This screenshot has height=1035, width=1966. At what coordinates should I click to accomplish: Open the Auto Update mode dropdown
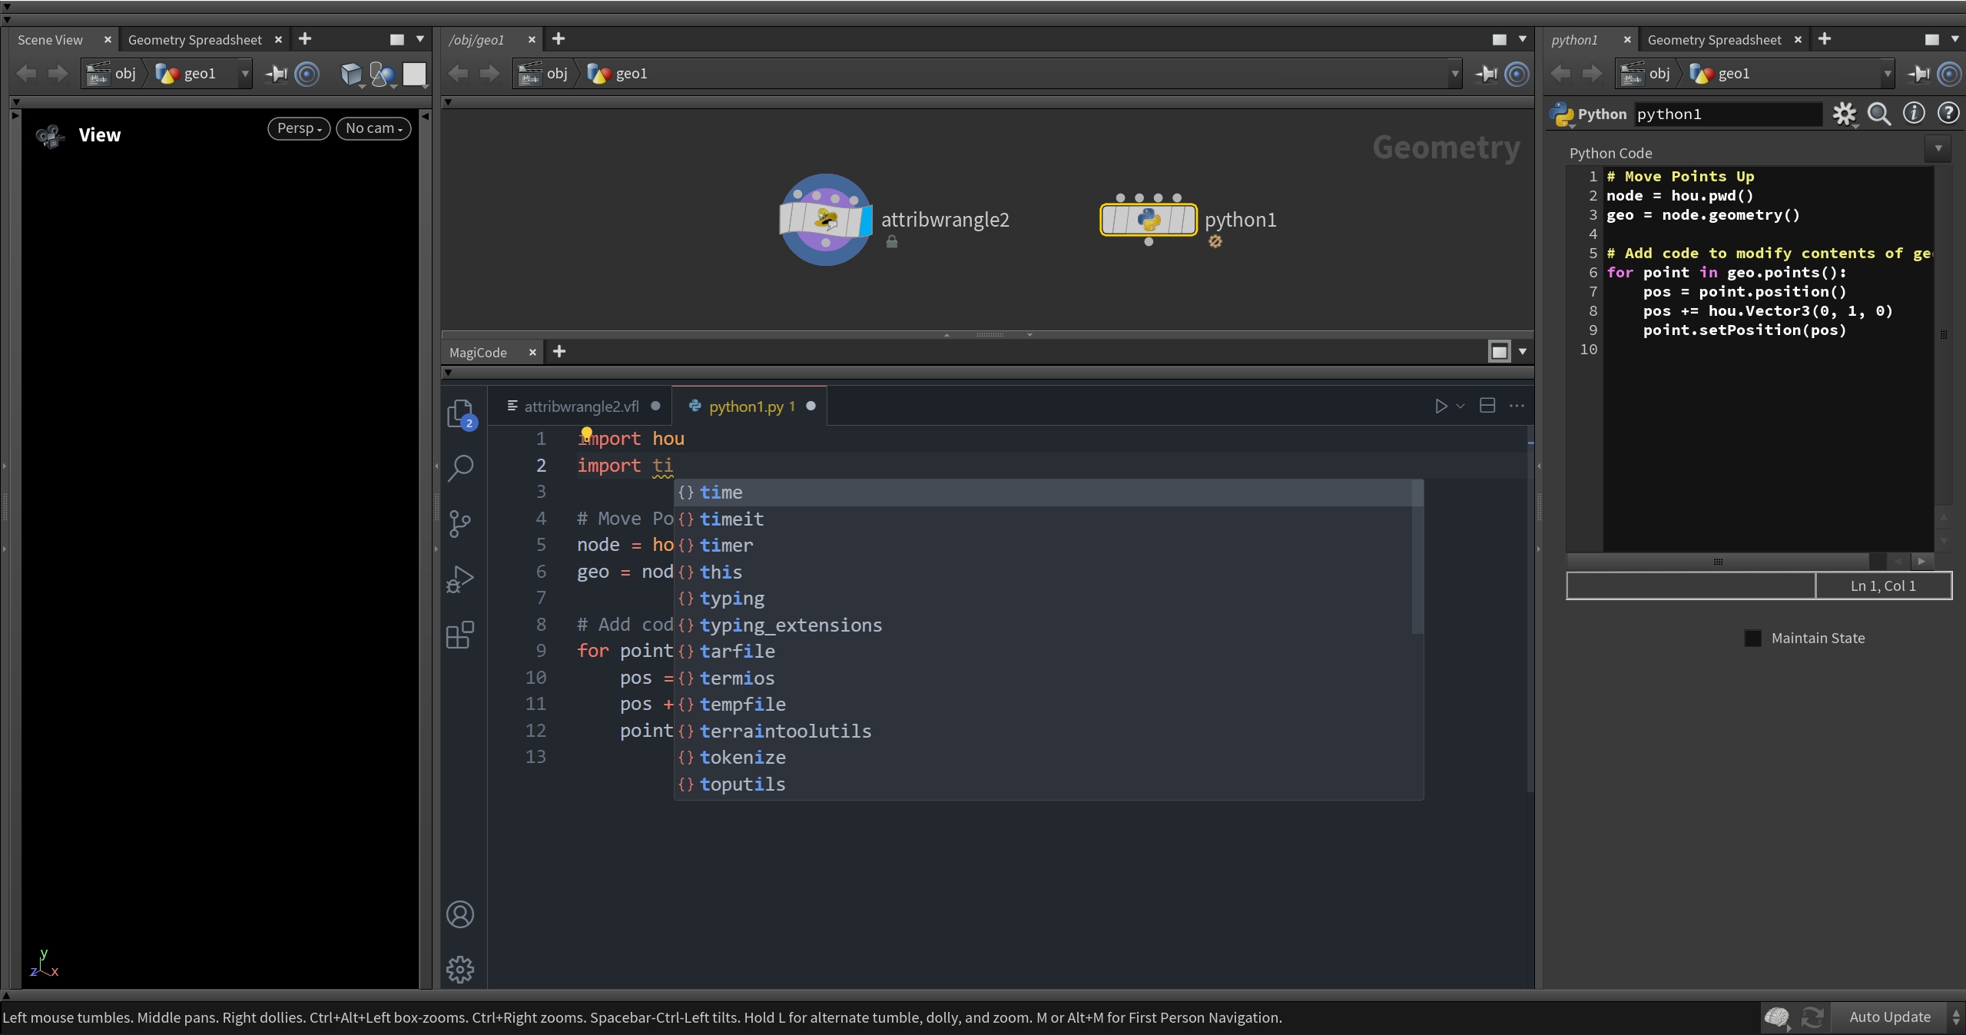pyautogui.click(x=1899, y=1017)
